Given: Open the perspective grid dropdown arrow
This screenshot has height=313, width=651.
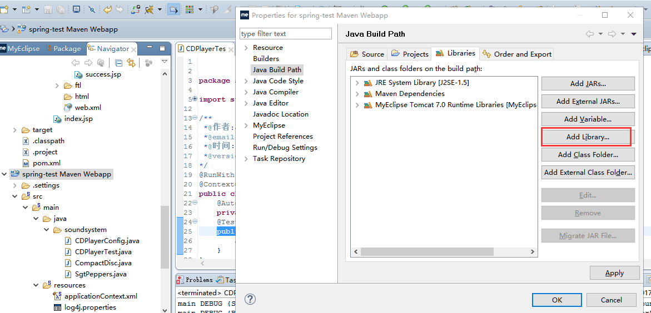Looking at the screenshot, I should pos(200,9).
